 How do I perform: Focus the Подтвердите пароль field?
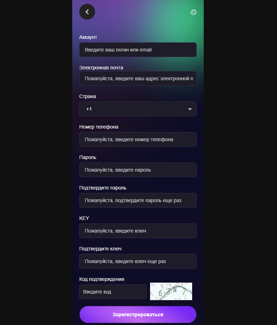coord(138,200)
